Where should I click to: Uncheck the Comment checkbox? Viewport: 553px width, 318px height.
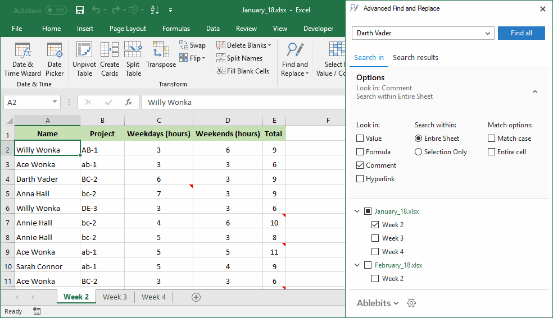pyautogui.click(x=360, y=165)
